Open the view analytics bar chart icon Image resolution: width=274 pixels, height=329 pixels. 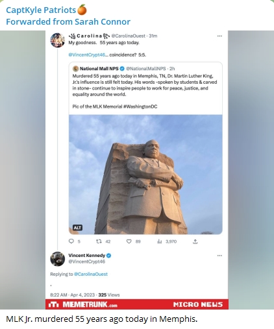coord(160,241)
